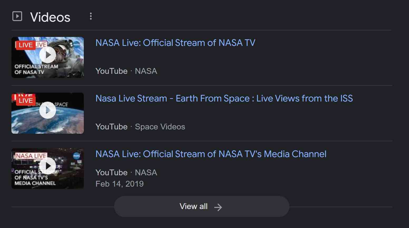Click the LIVE badge on the first video

[26, 45]
